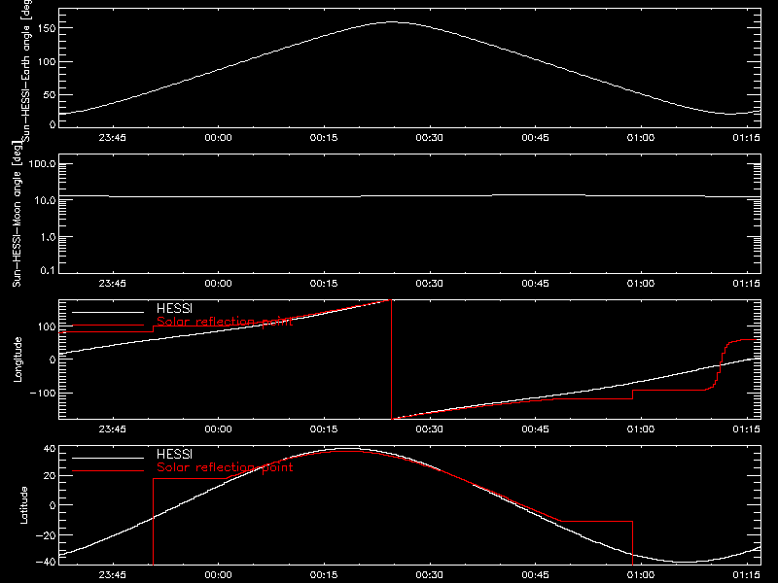Click the HESSI legend text in the Latitude plot
This screenshot has width=778, height=583.
174,455
